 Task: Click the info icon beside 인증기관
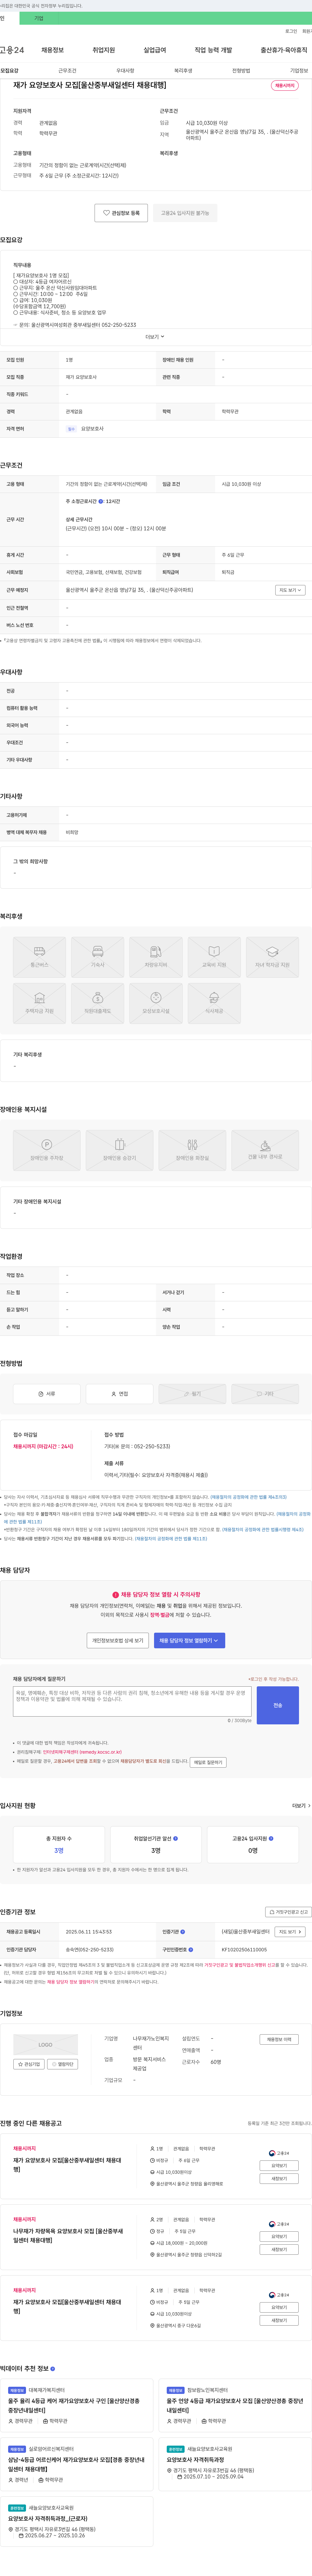pyautogui.click(x=183, y=1932)
